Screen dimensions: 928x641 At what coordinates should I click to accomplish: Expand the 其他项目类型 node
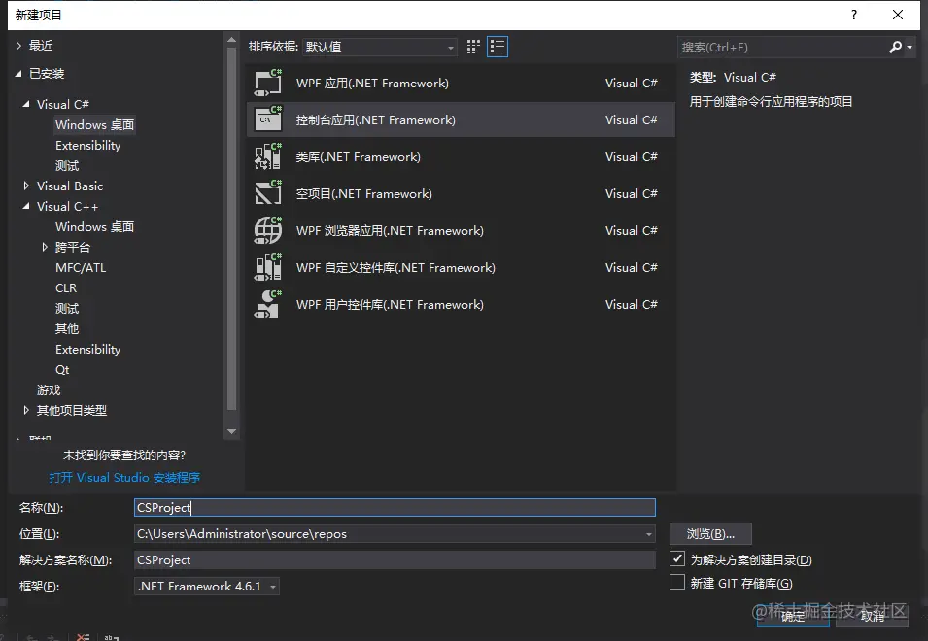point(26,410)
